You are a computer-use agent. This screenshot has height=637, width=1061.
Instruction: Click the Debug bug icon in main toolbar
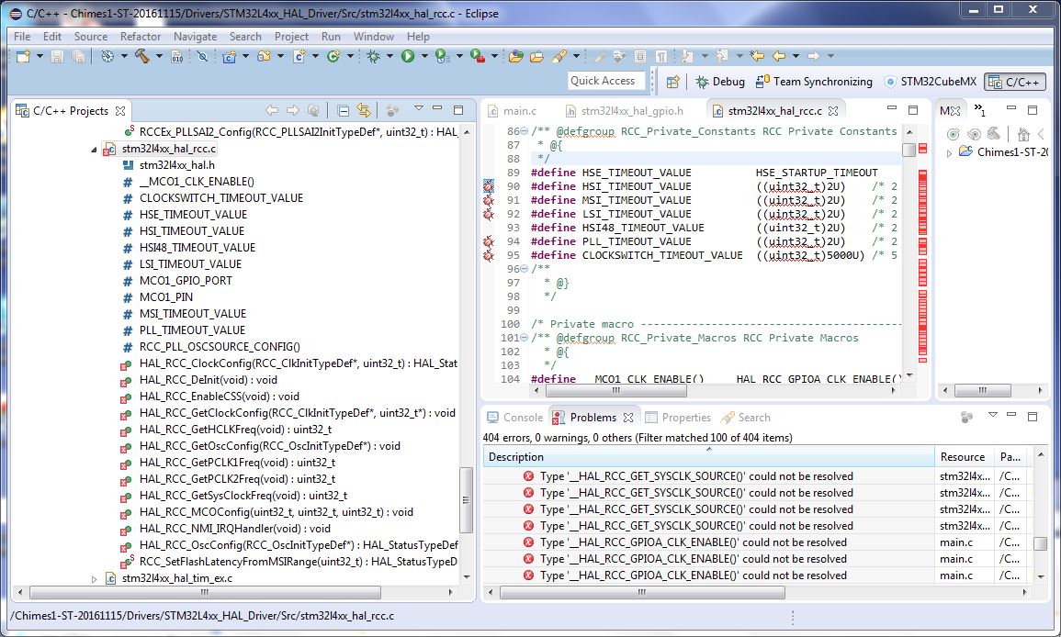(x=373, y=56)
